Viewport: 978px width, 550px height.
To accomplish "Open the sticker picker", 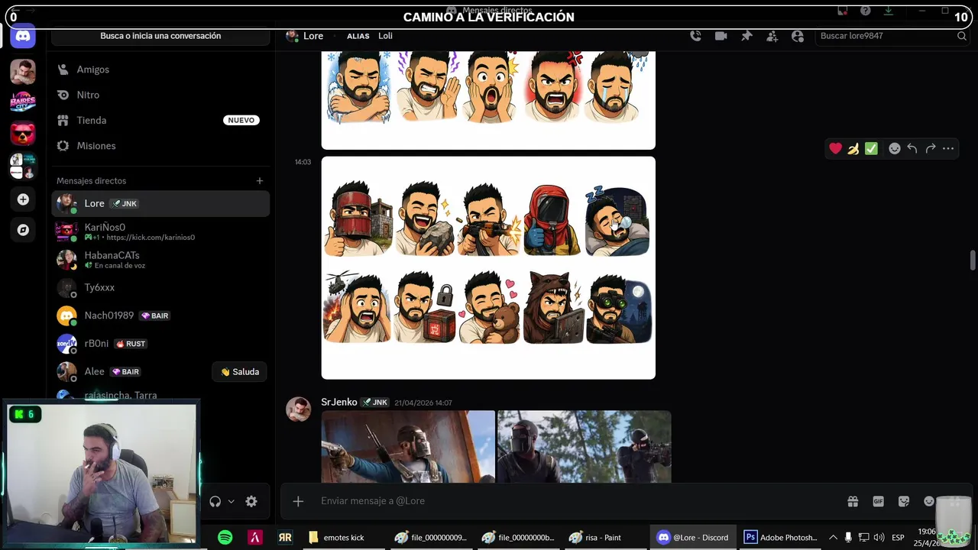I will [x=904, y=501].
